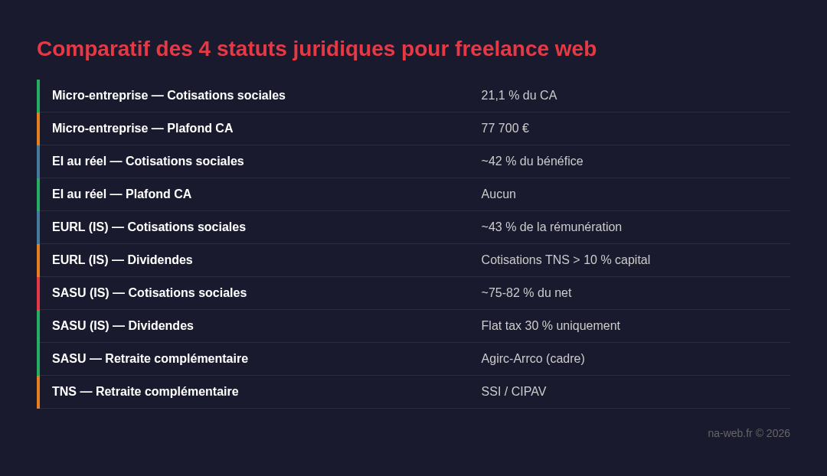827x476 pixels.
Task: Click the orange bar next to Micro-entreprise Plafond CA
Action: [x=39, y=129]
